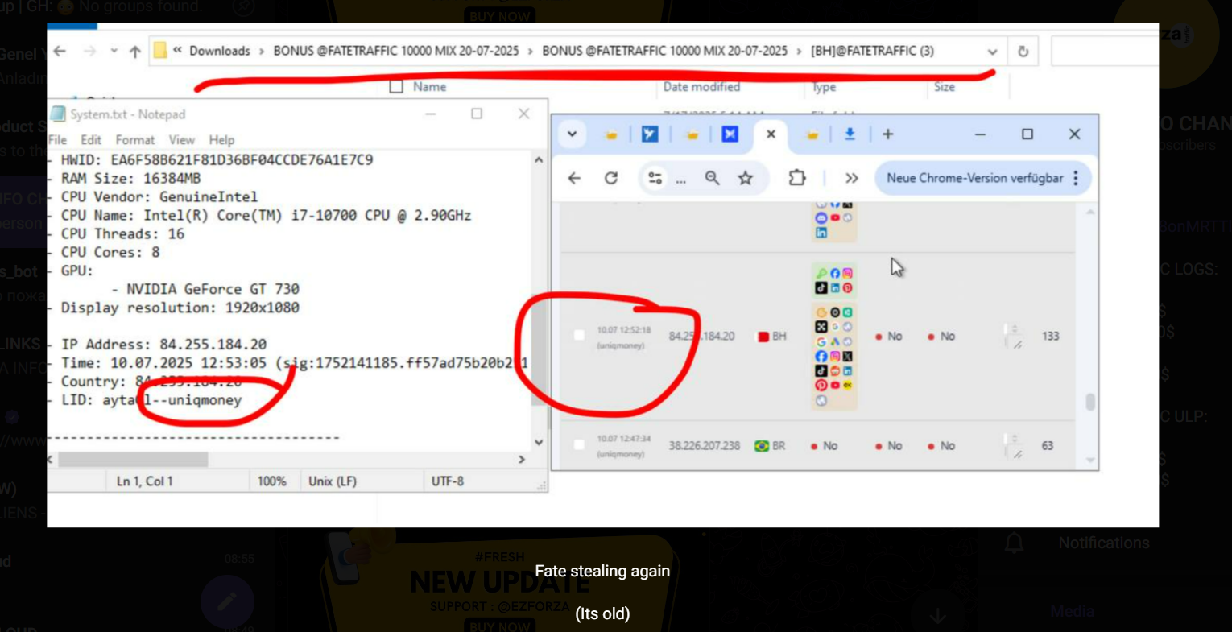
Task: Check the 38.226.207.238 BR row checkbox
Action: [579, 444]
